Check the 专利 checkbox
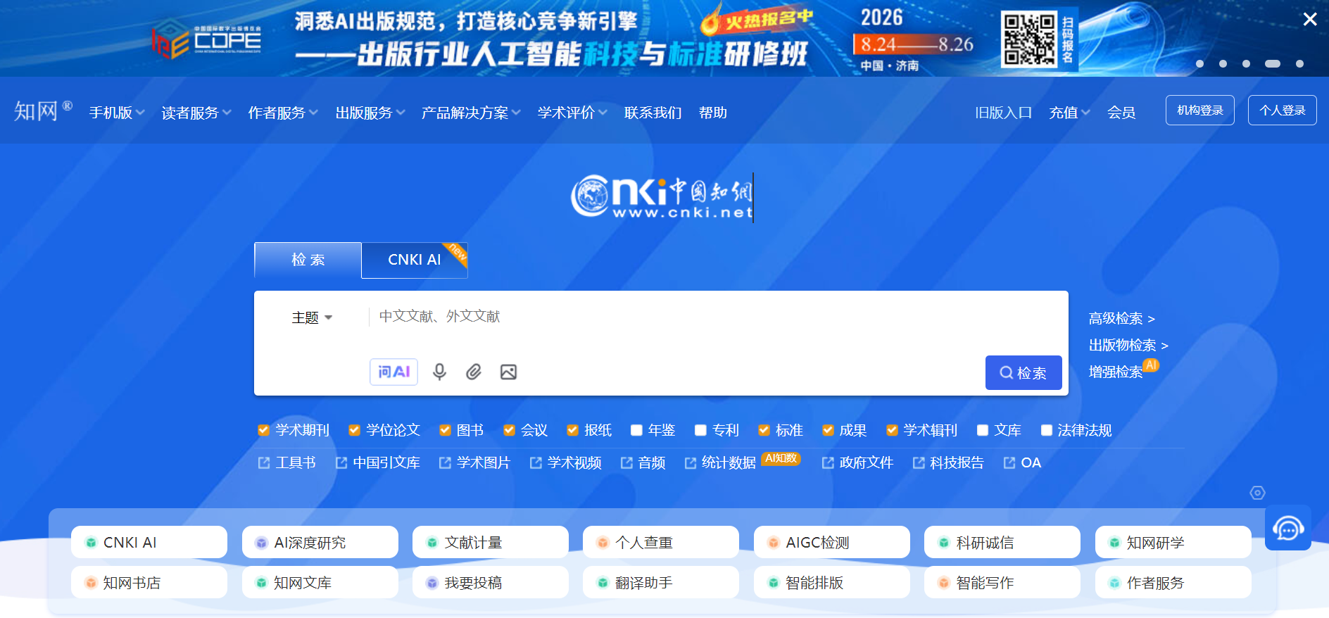 700,430
